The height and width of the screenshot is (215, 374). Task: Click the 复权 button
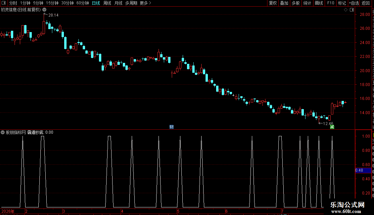click(x=273, y=3)
